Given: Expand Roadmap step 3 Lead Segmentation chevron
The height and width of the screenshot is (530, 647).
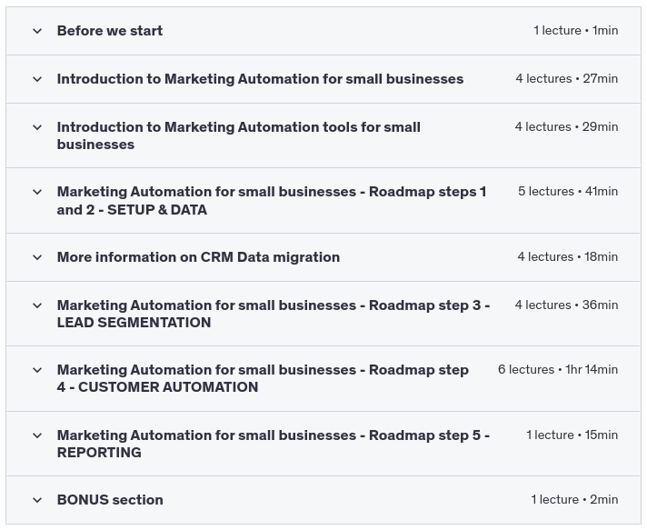Looking at the screenshot, I should click(37, 305).
